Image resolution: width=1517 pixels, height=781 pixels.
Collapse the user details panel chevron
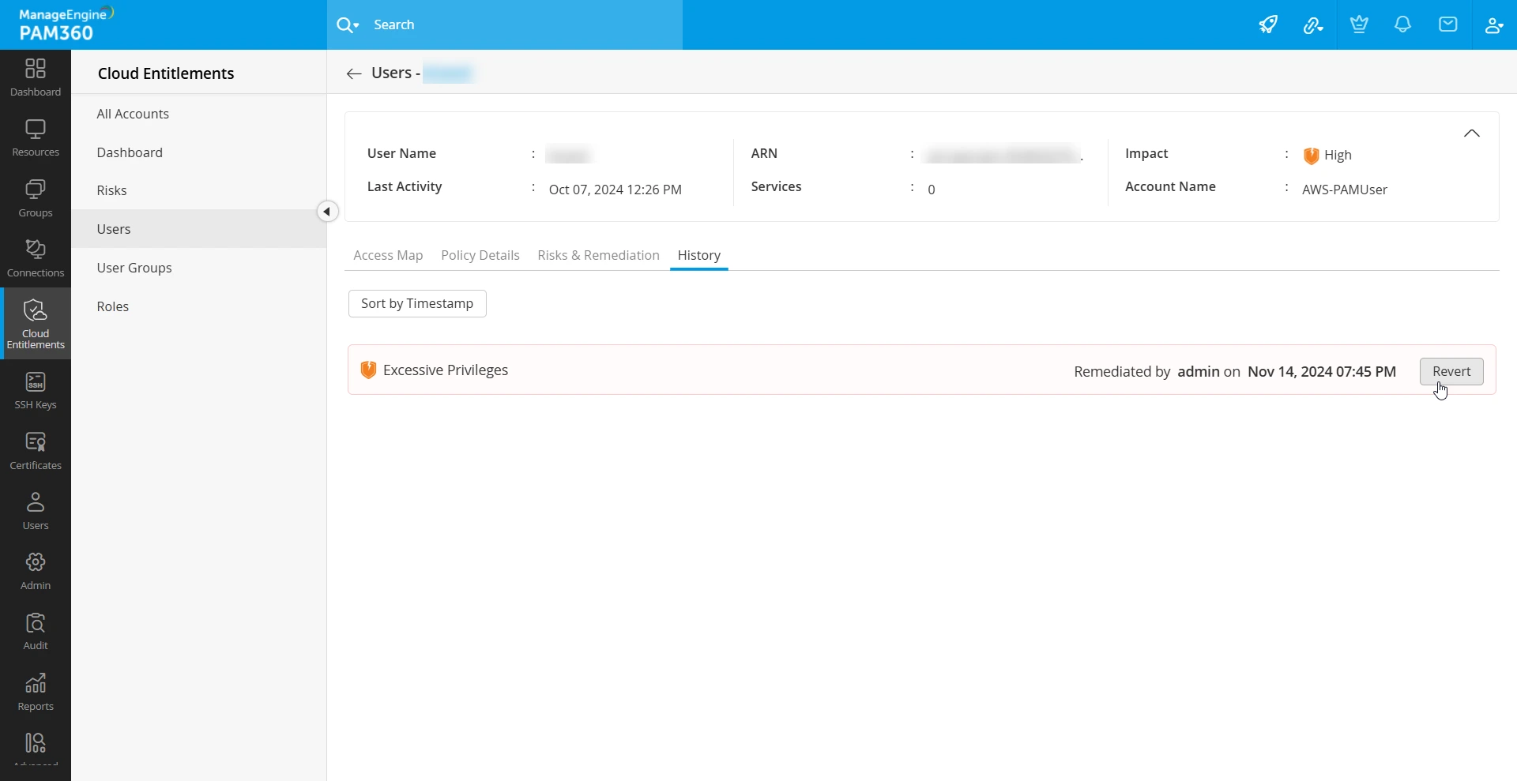[1471, 133]
